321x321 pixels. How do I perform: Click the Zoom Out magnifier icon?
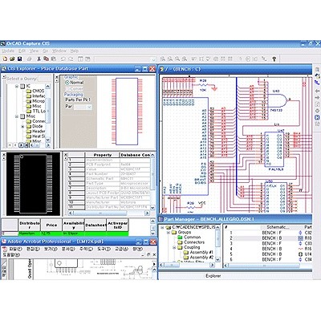coord(170,59)
